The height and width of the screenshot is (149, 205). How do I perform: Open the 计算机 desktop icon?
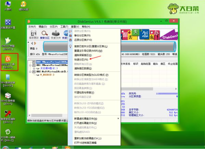pos(8,5)
